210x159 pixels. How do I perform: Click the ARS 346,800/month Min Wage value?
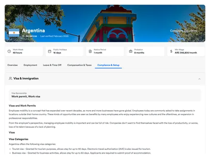pyautogui.click(x=186, y=53)
